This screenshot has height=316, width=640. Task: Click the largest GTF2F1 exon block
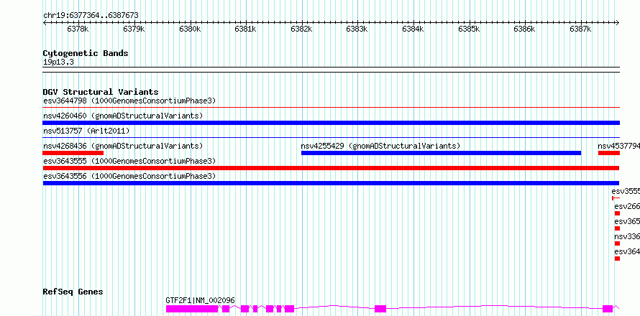192,309
